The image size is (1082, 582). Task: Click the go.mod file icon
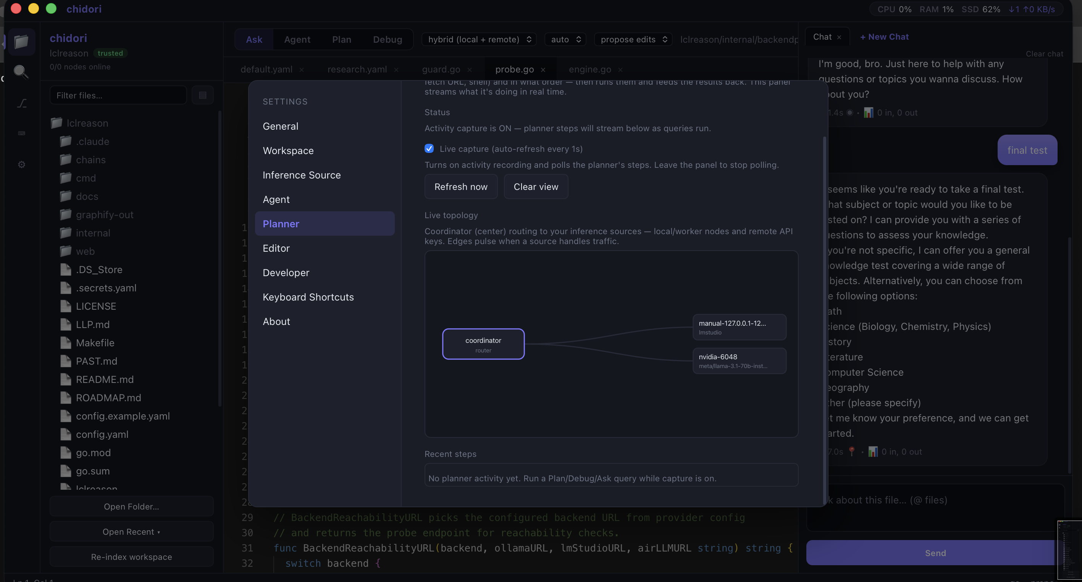click(x=66, y=452)
